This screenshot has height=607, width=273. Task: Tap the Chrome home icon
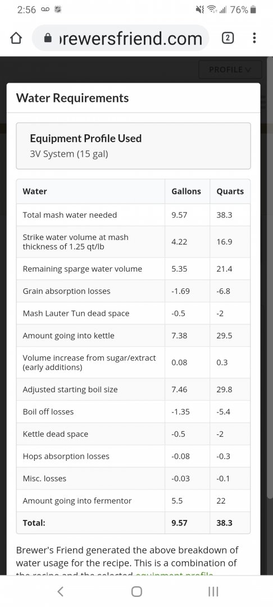16,38
